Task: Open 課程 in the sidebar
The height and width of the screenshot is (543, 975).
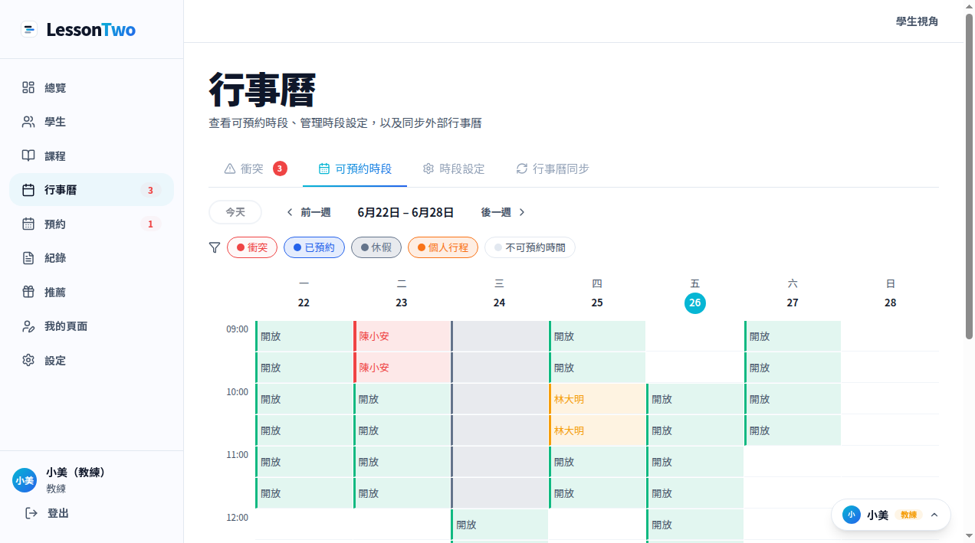Action: [91, 155]
